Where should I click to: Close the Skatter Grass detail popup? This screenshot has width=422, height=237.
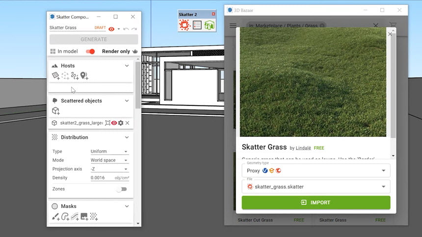[x=390, y=34]
